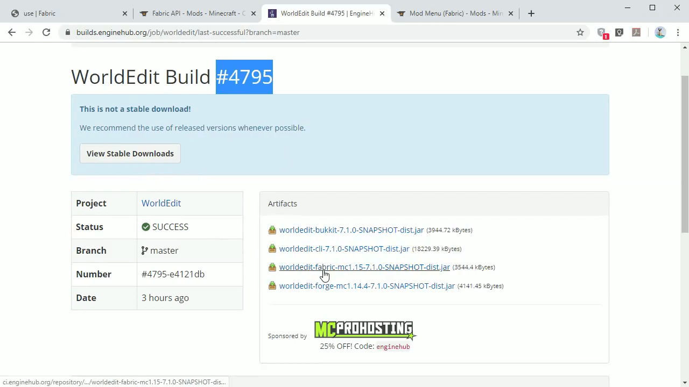This screenshot has height=387, width=689.
Task: Click the Artifacts panel heading
Action: [283, 204]
